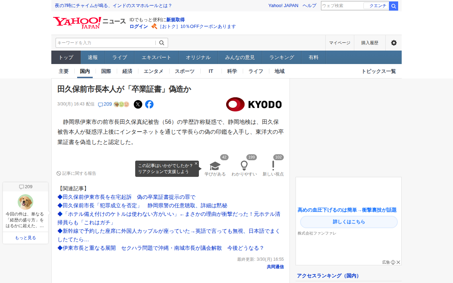The image size is (453, 283).
Task: Close the reaction tooltip popup
Action: (196, 163)
